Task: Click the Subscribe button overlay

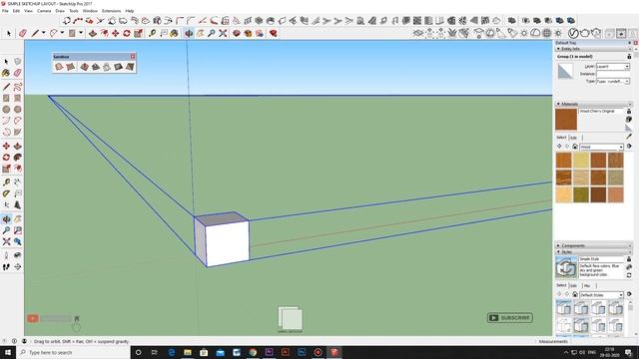Action: click(510, 318)
